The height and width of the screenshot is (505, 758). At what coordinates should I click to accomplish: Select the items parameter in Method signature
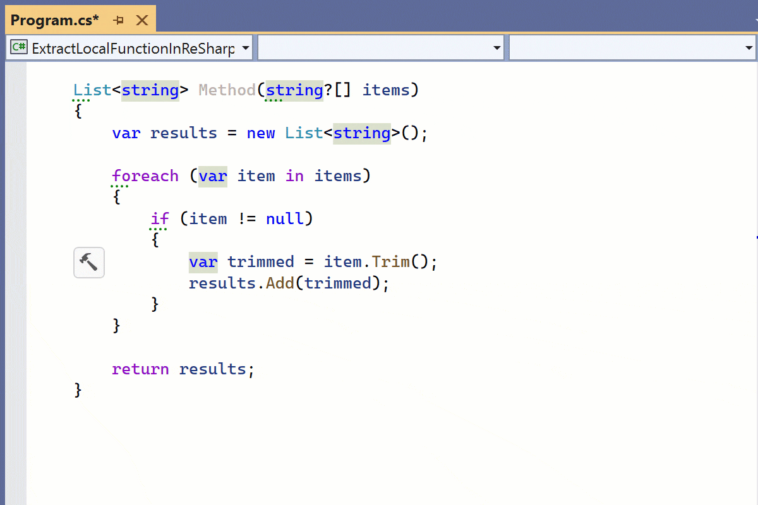coord(386,90)
